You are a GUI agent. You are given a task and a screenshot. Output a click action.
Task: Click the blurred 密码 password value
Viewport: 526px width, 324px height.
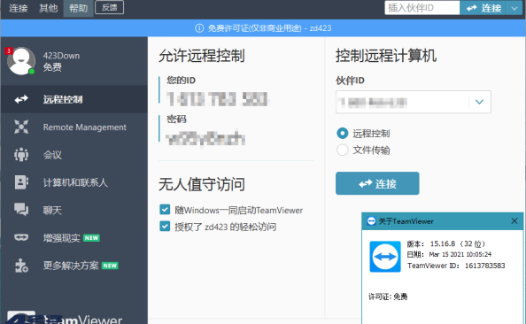click(206, 138)
